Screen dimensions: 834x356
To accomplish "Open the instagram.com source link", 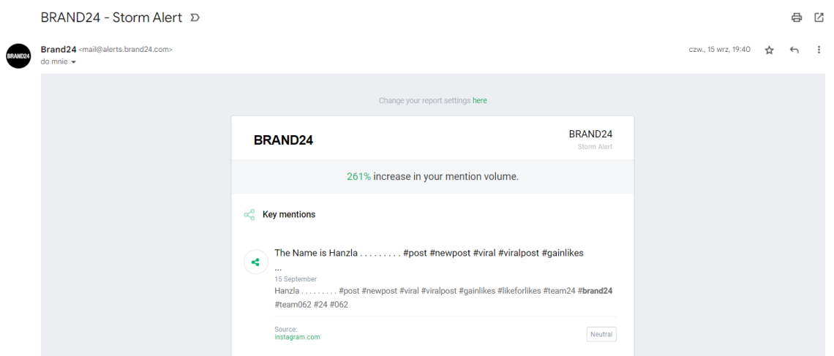I will click(x=297, y=337).
